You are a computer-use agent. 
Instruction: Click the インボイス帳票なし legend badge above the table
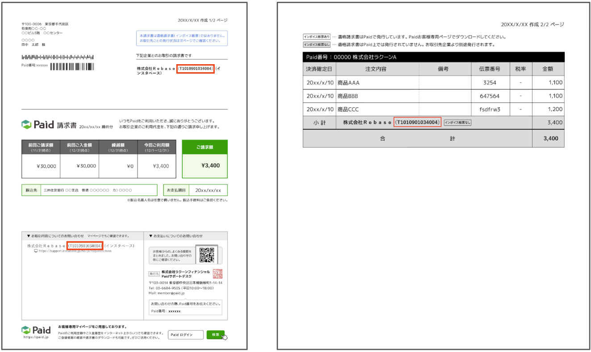pyautogui.click(x=317, y=45)
